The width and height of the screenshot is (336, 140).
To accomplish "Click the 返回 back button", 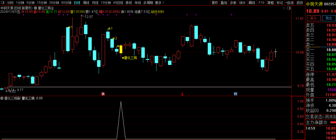I will (x=300, y=3).
